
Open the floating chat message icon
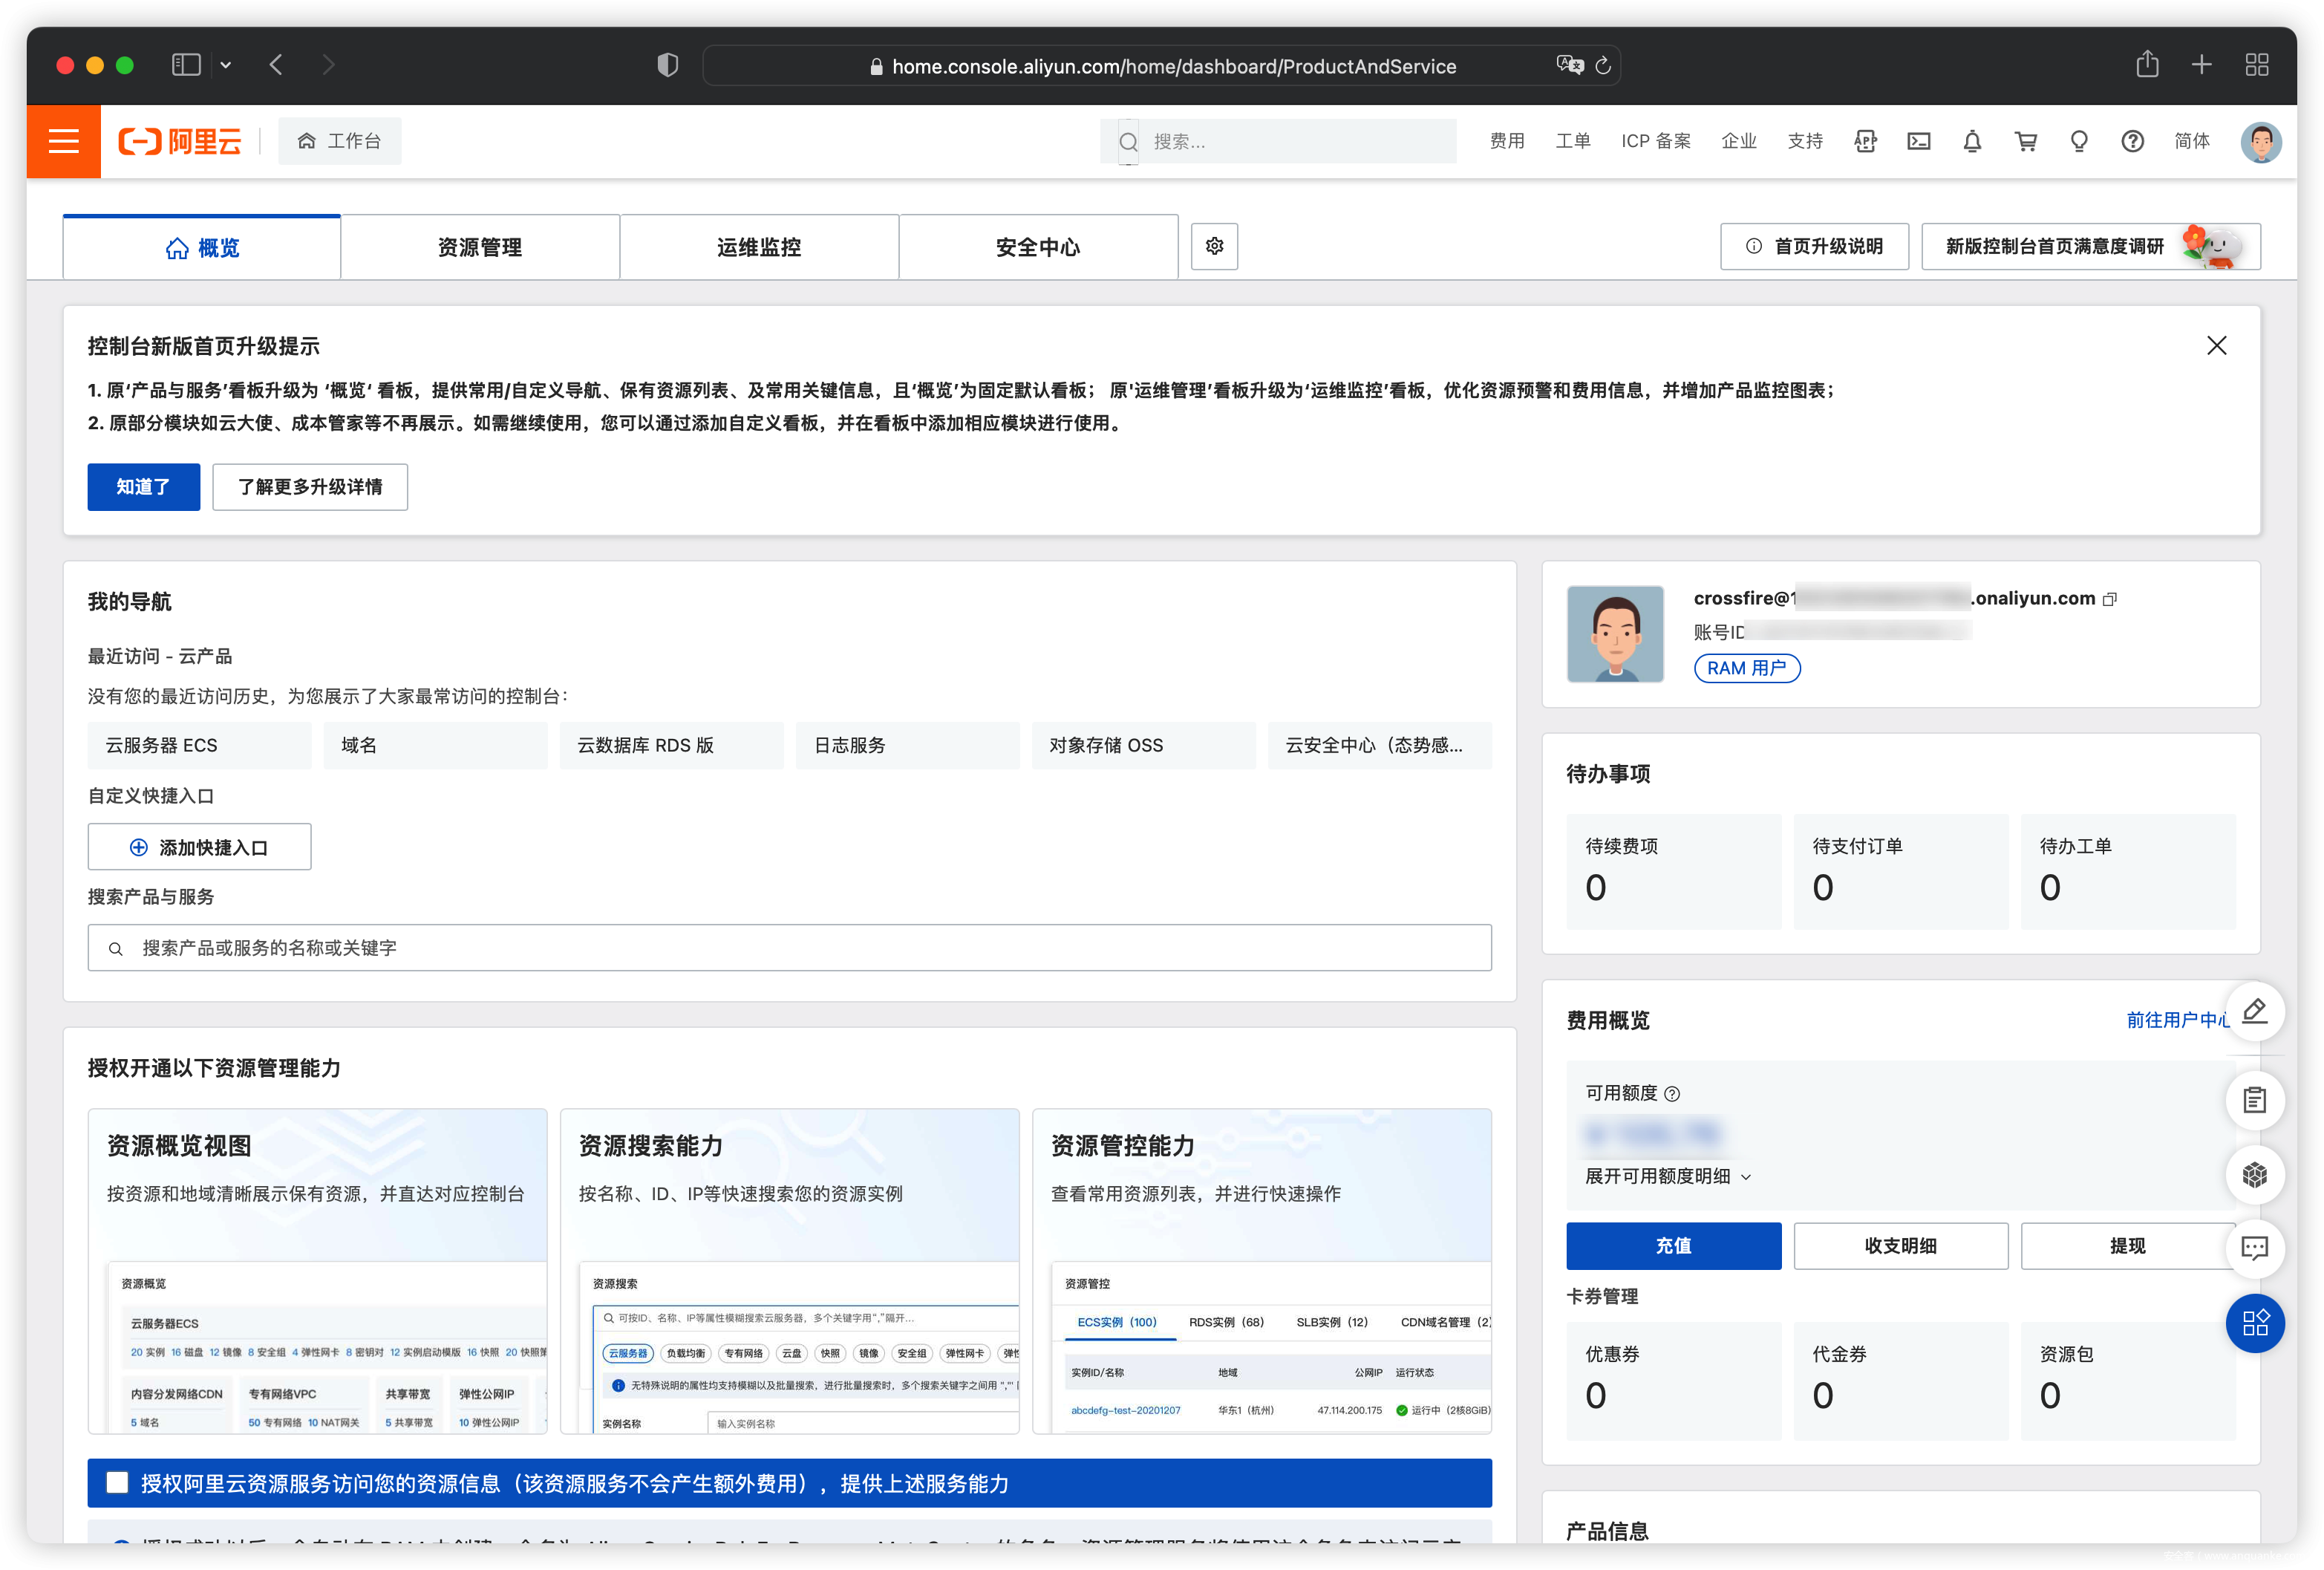pos(2254,1248)
